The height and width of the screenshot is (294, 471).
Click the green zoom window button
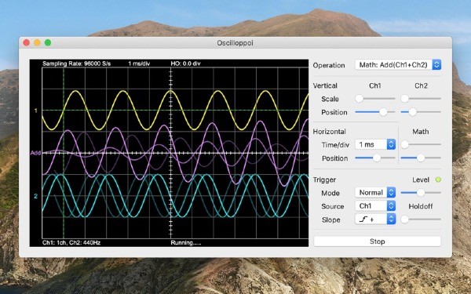coord(48,43)
